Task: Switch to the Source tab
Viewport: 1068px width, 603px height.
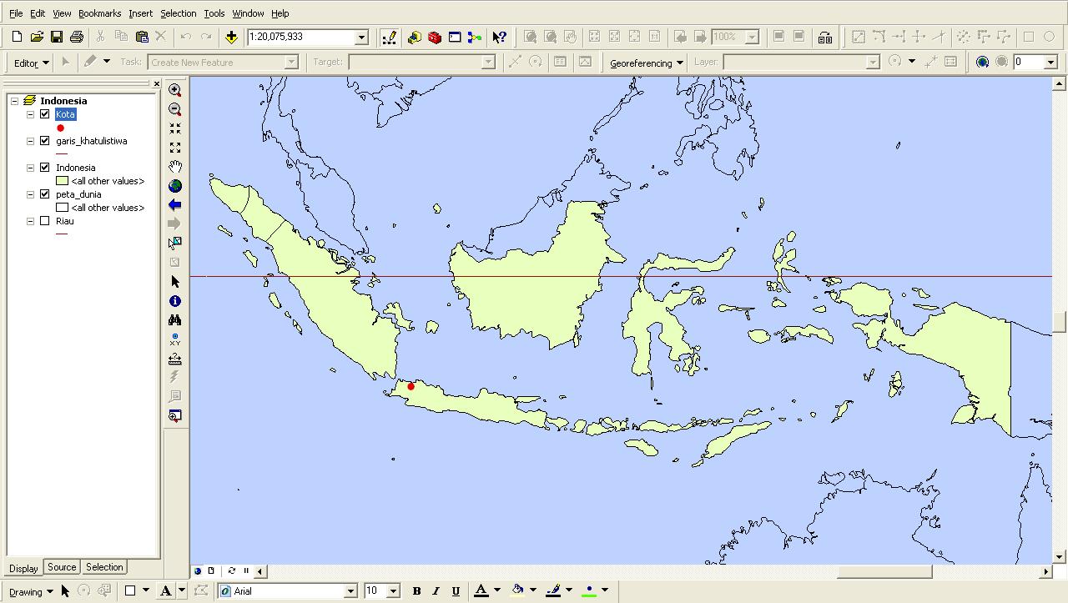Action: coord(61,567)
